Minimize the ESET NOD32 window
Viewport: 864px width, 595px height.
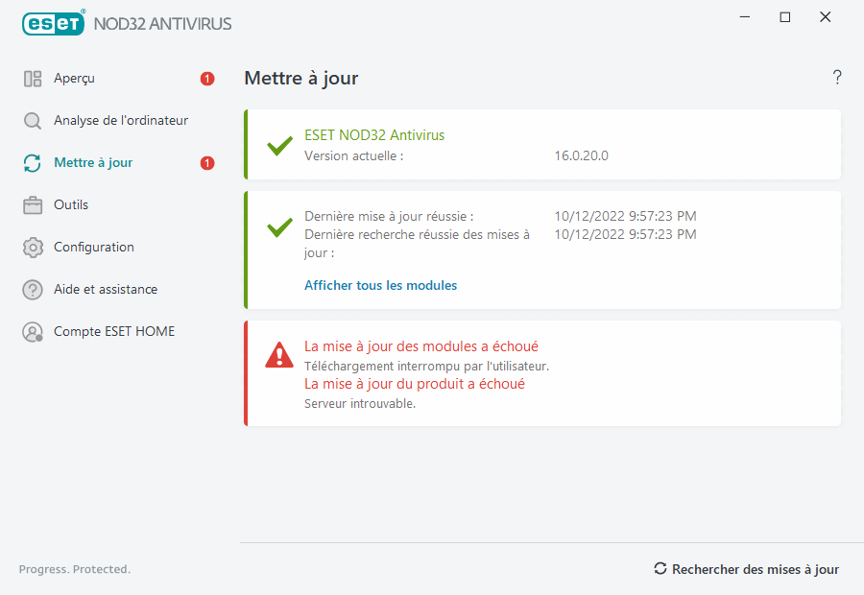pyautogui.click(x=745, y=16)
